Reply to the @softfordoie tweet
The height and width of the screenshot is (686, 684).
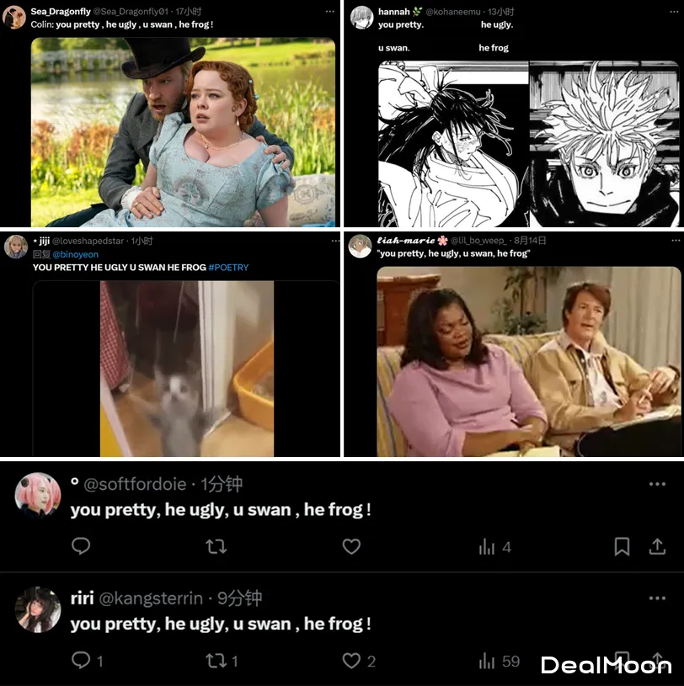point(81,546)
